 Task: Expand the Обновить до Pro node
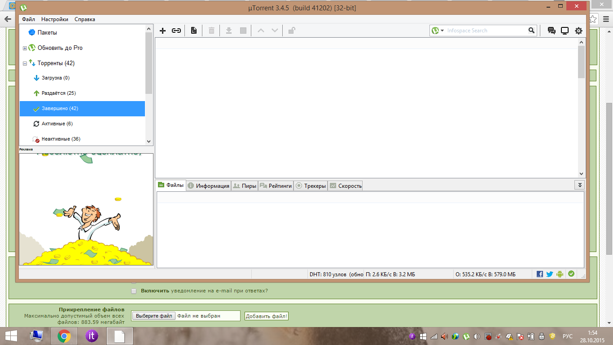click(25, 48)
